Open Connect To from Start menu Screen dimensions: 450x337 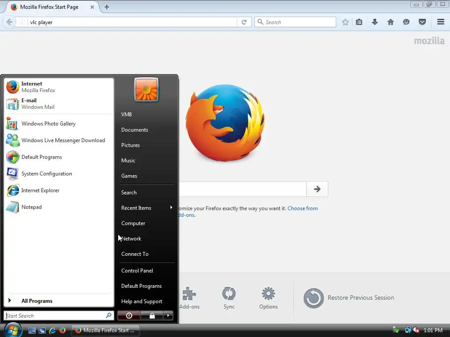135,254
